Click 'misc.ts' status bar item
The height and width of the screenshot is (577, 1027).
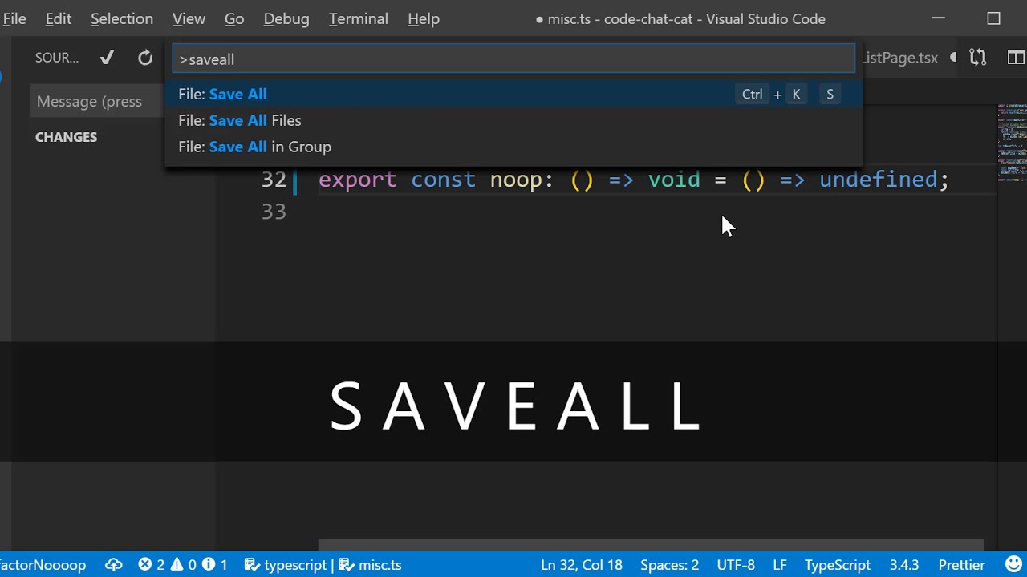pos(371,565)
